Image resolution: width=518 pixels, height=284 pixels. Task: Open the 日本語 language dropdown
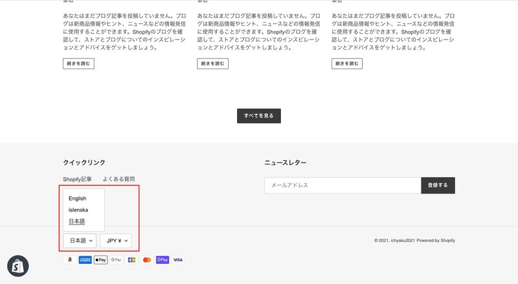tap(80, 241)
